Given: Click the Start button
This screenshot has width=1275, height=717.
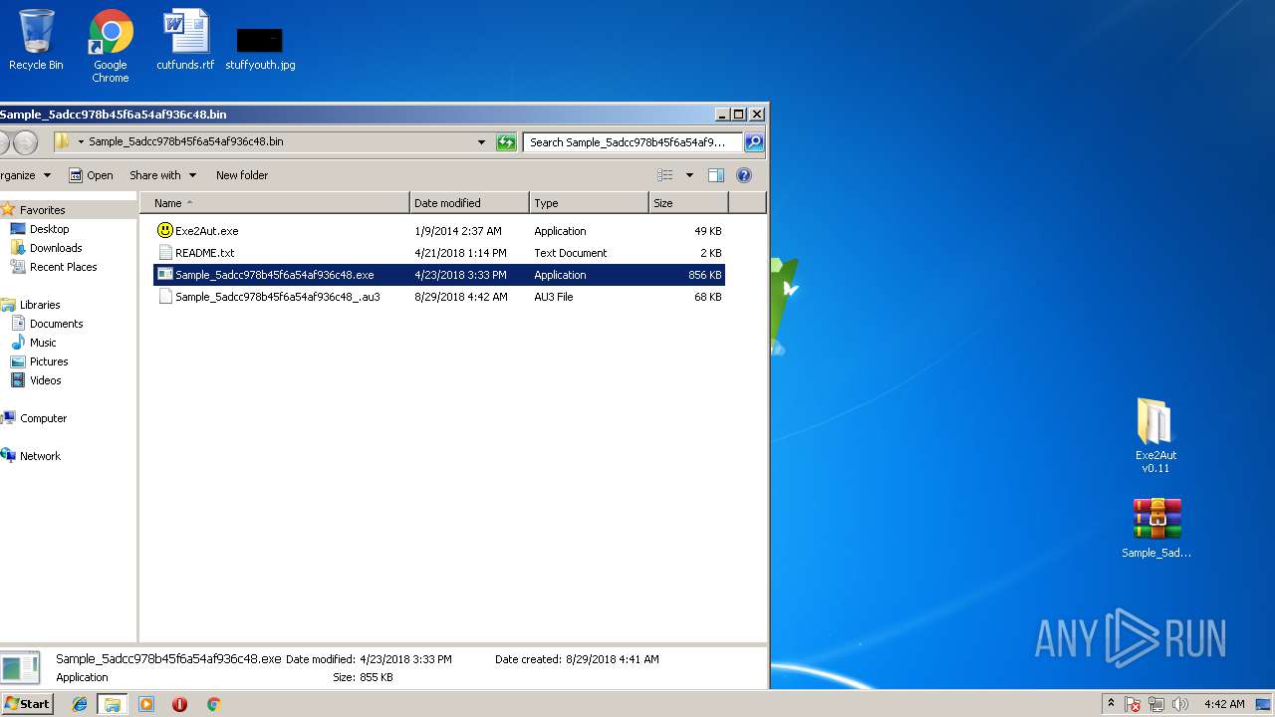Looking at the screenshot, I should [x=27, y=704].
